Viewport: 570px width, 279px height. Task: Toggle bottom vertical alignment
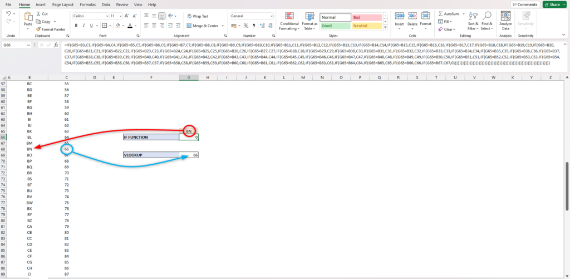(x=161, y=16)
